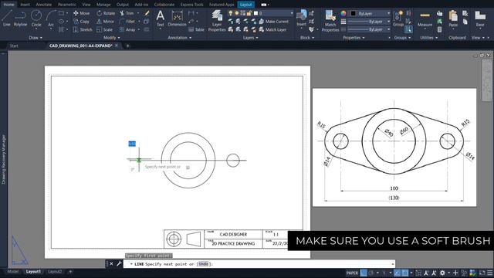Toggle object snap tracking in status bar
The width and height of the screenshot is (494, 278).
pos(398,273)
